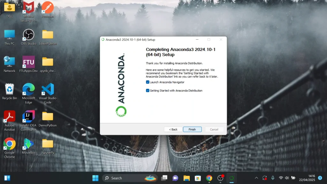The width and height of the screenshot is (327, 184).
Task: Open volume control tray icon
Action: click(287, 178)
